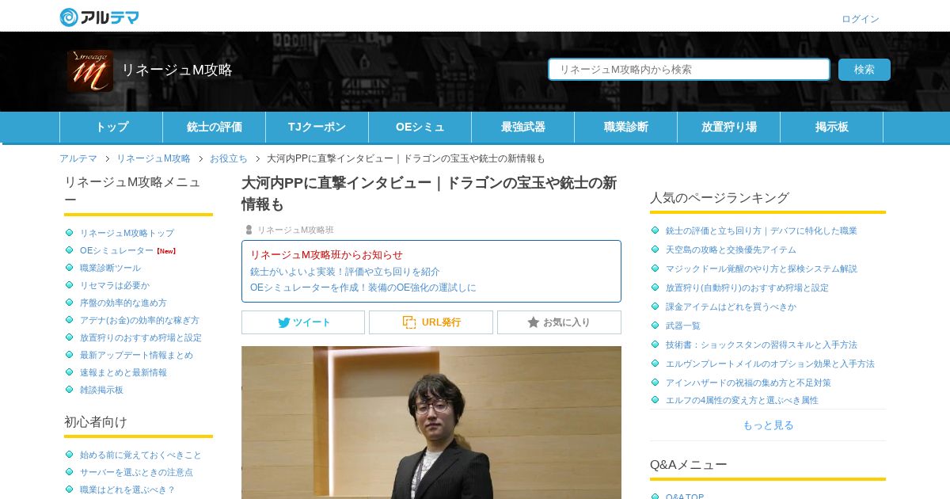
Task: Switch to the OEシミュ tab
Action: point(420,127)
